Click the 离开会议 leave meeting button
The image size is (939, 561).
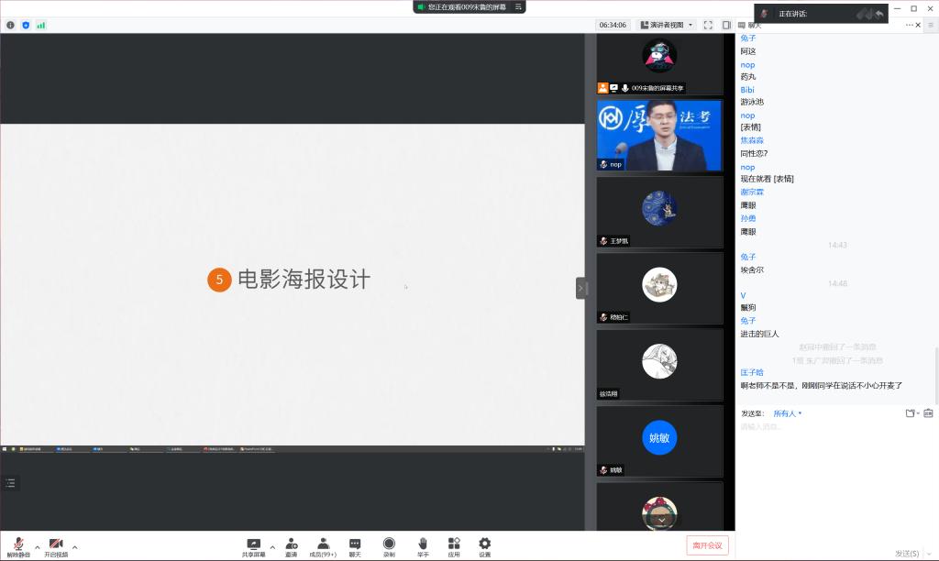(x=707, y=545)
